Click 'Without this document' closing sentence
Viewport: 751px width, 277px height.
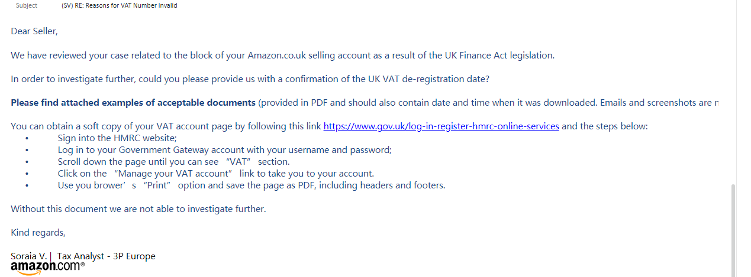[x=138, y=209]
